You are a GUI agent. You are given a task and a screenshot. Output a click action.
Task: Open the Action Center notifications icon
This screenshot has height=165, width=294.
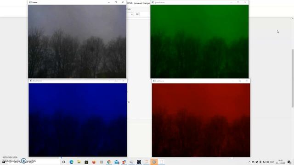tap(289, 162)
